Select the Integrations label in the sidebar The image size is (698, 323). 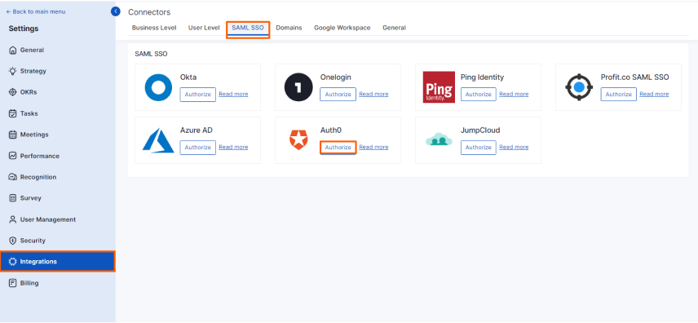[38, 262]
